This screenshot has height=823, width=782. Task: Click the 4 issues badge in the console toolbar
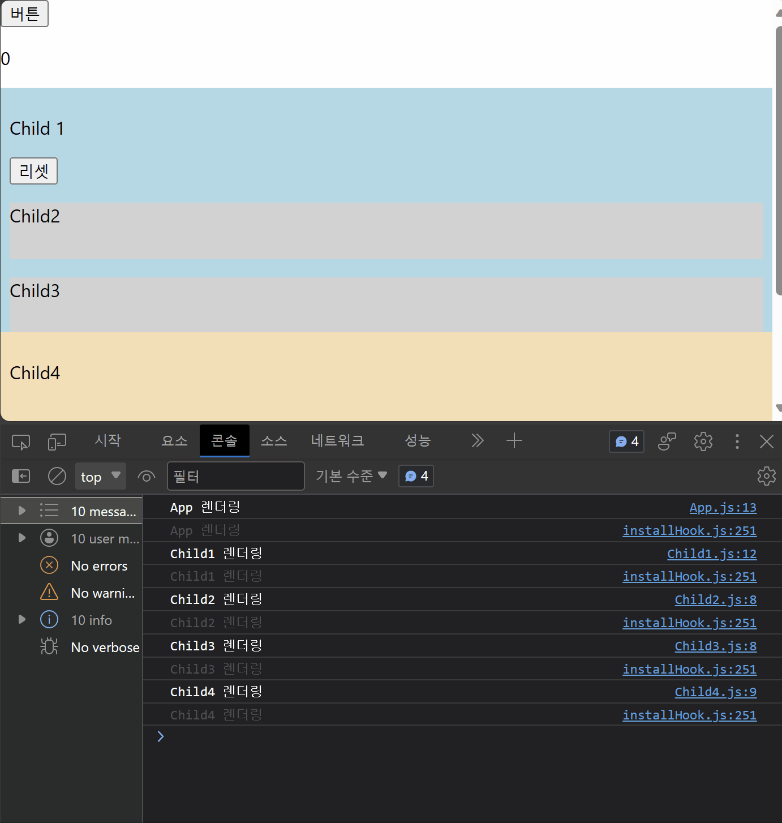416,476
